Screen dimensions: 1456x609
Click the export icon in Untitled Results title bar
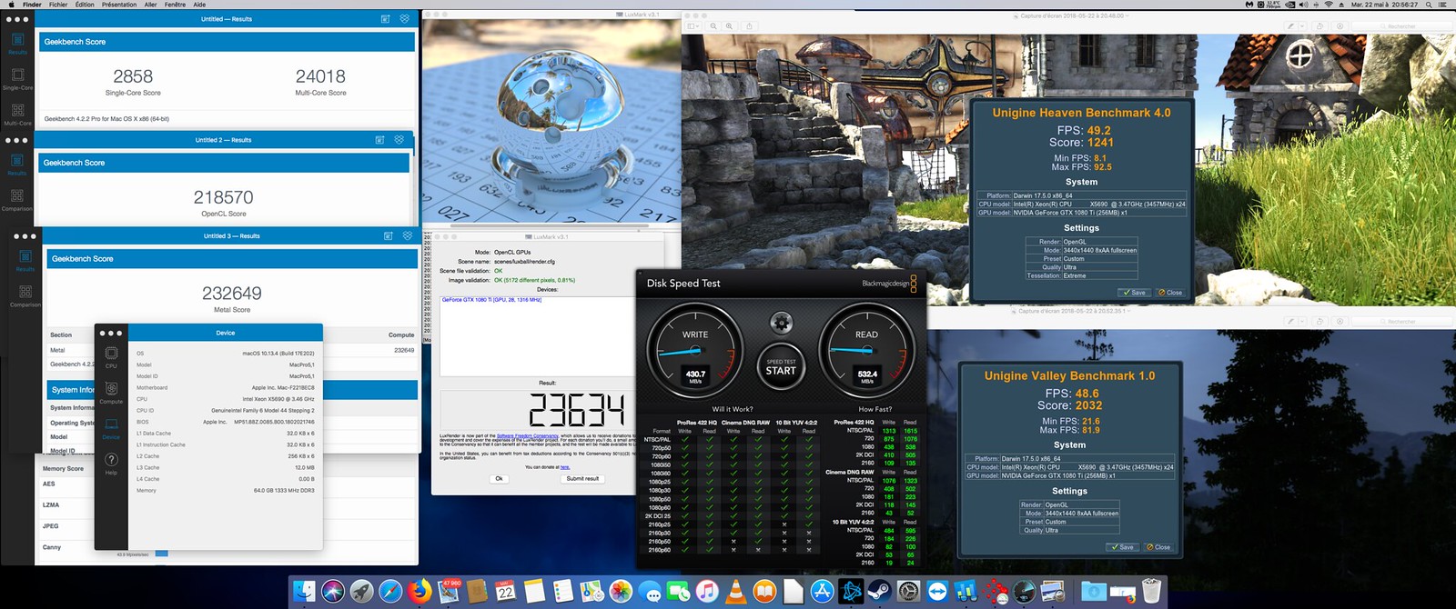385,18
